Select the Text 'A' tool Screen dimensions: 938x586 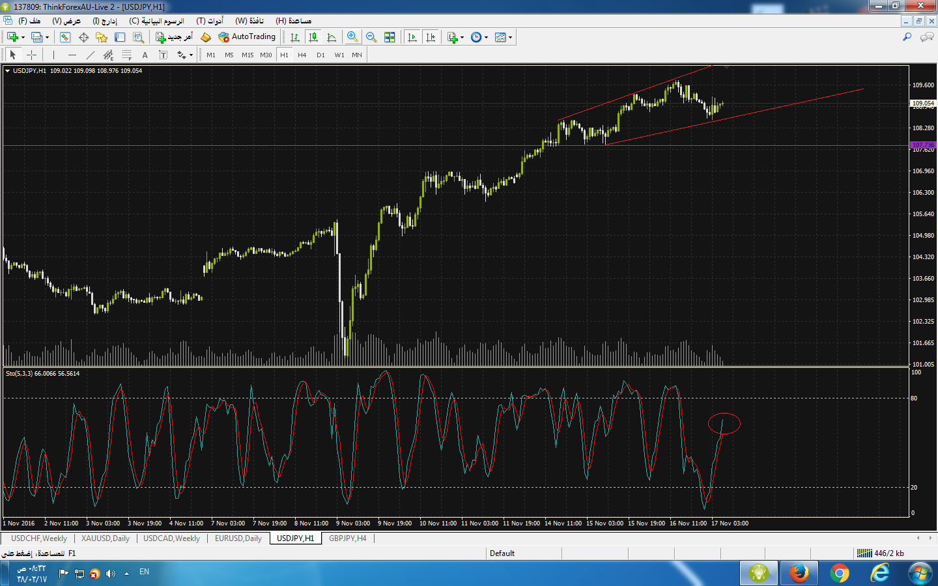(x=145, y=55)
